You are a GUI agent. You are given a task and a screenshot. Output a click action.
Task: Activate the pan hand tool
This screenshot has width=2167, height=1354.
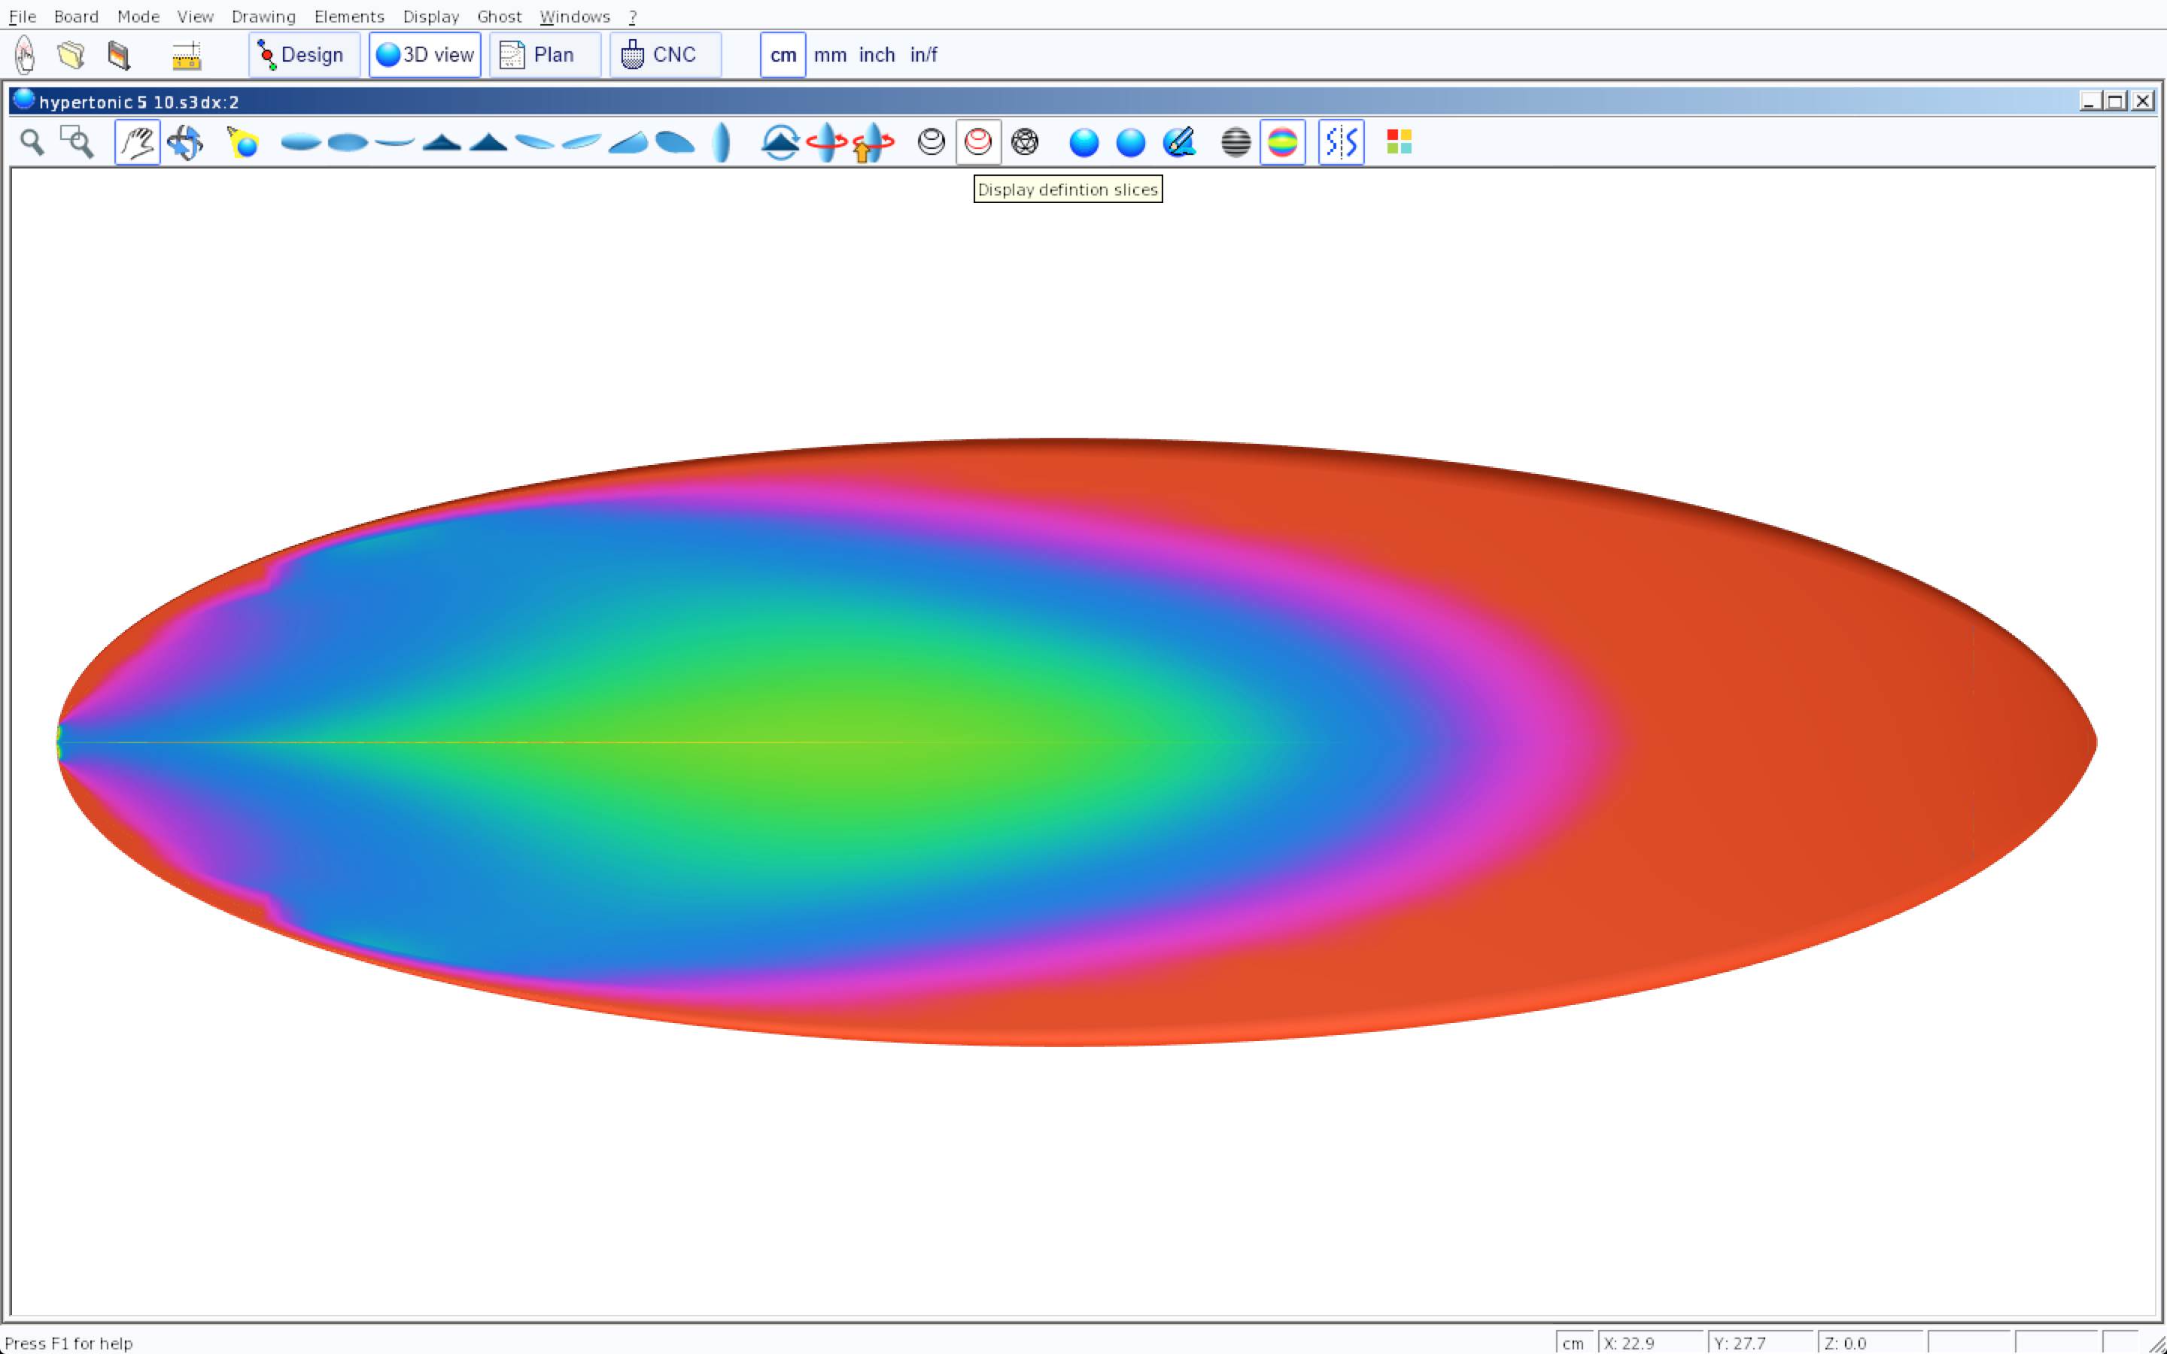137,142
